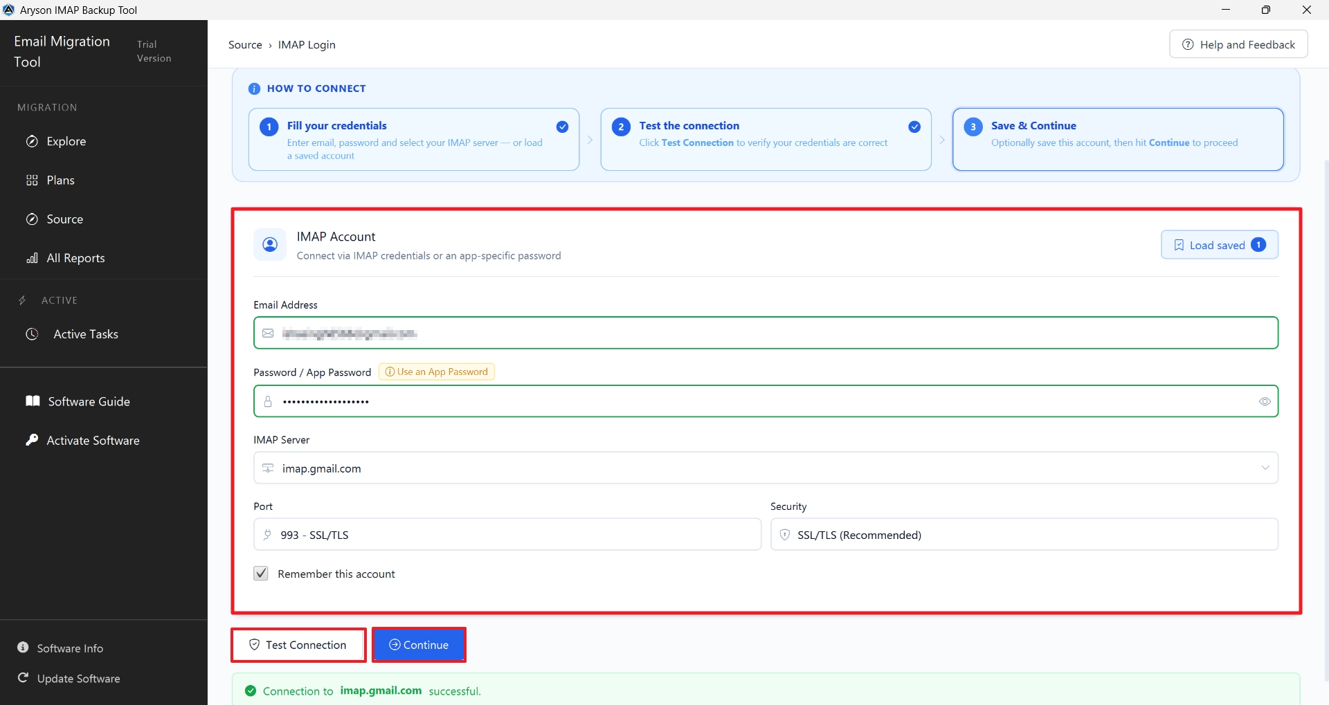
Task: Click the Activate Software key icon
Action: [32, 440]
